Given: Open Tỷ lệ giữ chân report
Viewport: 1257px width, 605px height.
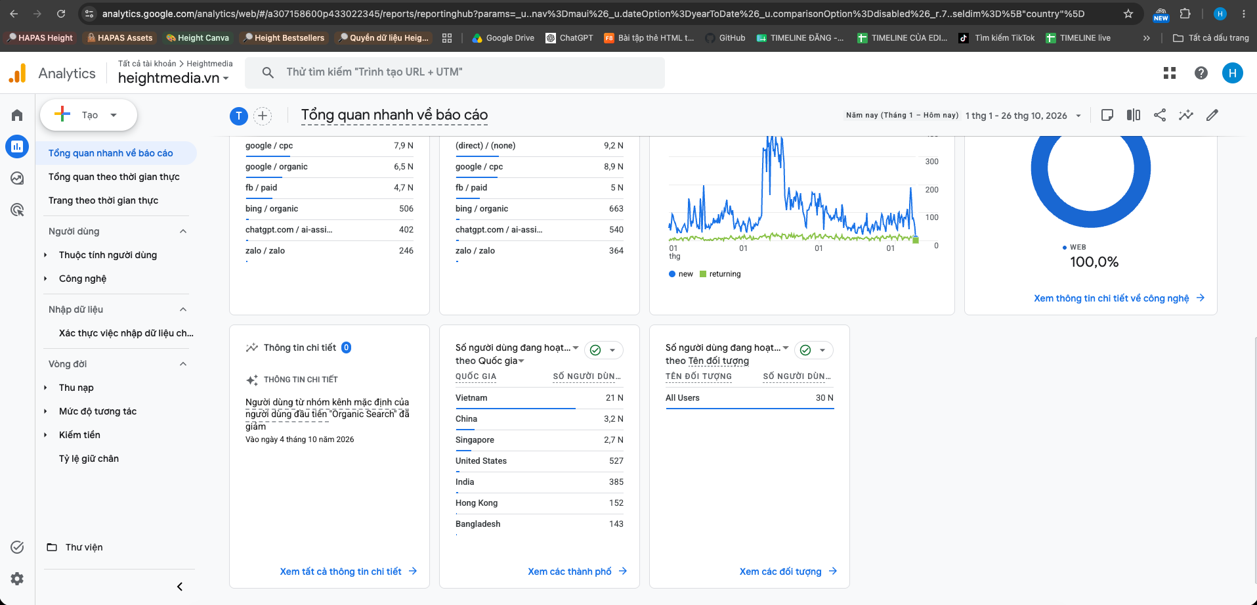Looking at the screenshot, I should pyautogui.click(x=89, y=459).
